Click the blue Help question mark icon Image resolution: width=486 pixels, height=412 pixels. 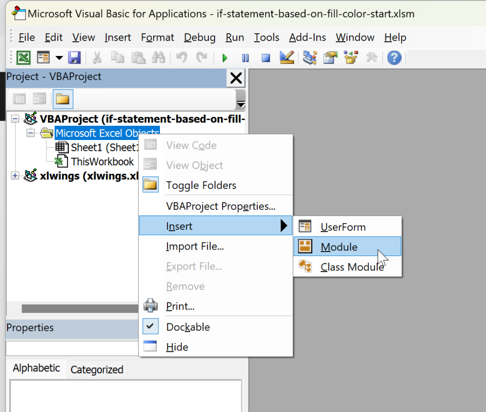pos(394,58)
